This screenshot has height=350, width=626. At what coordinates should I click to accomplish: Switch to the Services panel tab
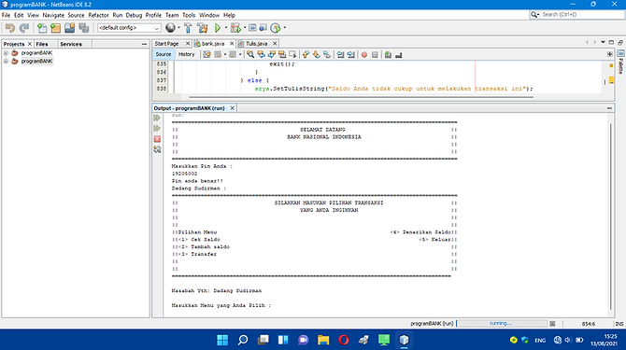(71, 44)
